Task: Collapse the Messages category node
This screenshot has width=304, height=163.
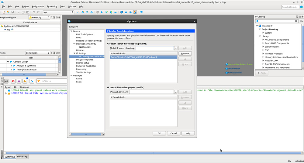Action: pyautogui.click(x=71, y=76)
